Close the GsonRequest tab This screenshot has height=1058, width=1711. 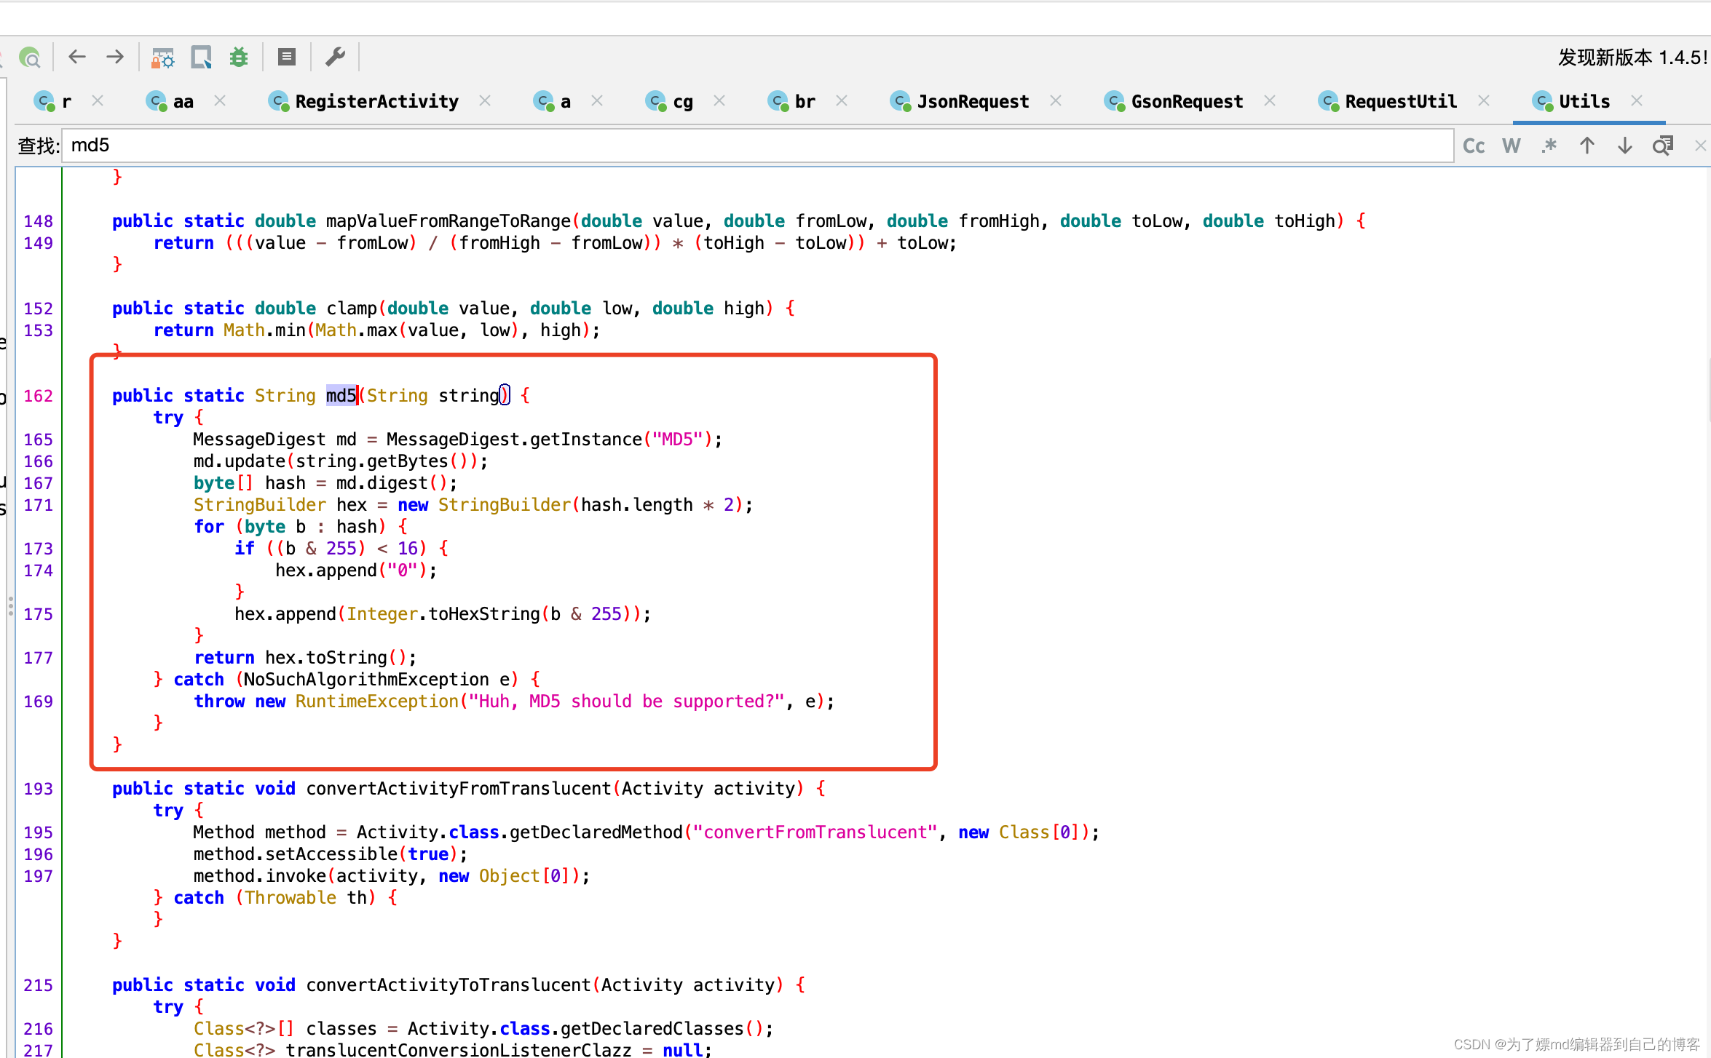(x=1270, y=100)
